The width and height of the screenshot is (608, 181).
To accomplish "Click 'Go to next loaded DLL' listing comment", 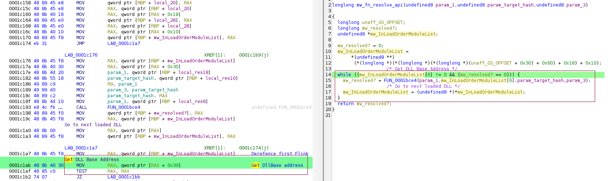I will [93, 125].
